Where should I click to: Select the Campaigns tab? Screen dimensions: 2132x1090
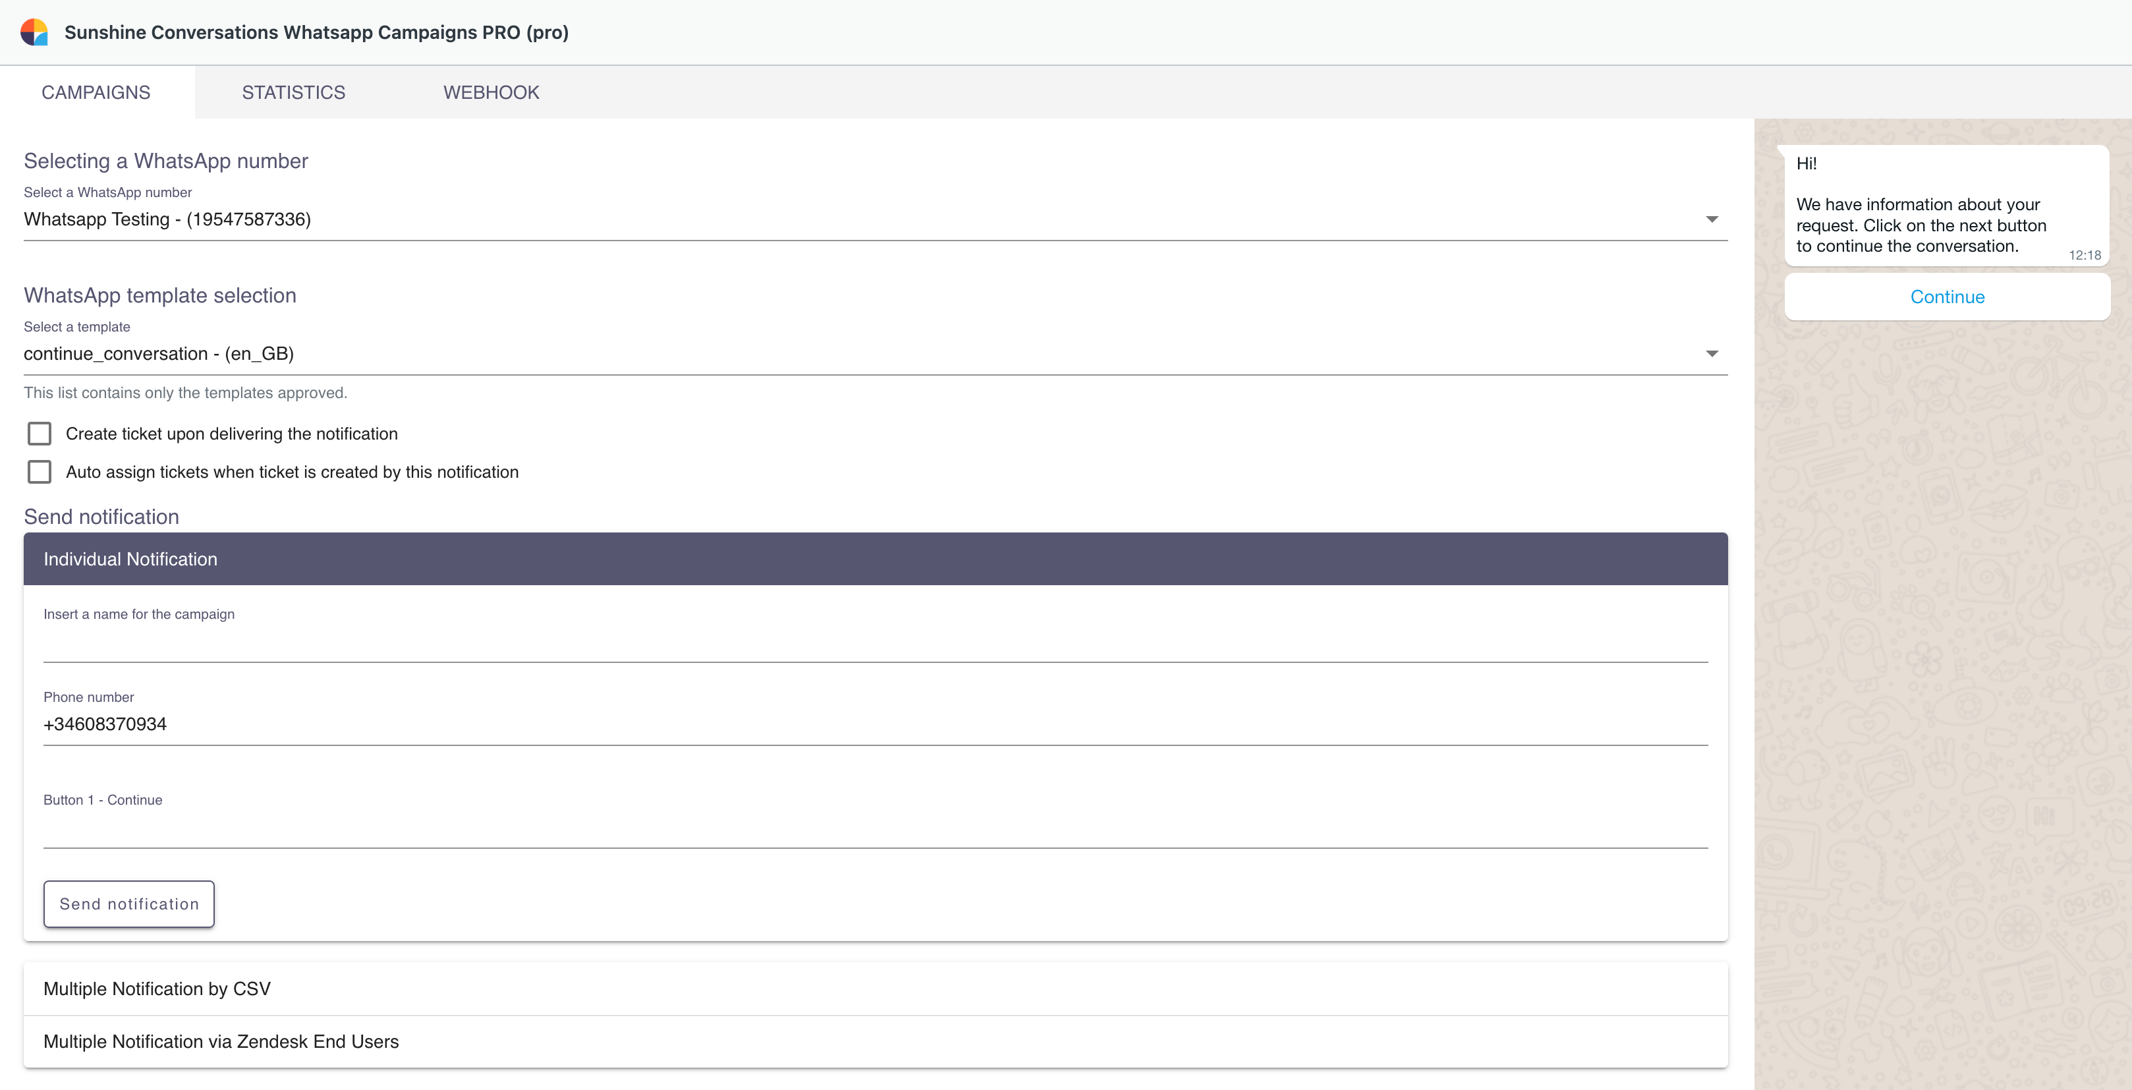[x=96, y=93]
